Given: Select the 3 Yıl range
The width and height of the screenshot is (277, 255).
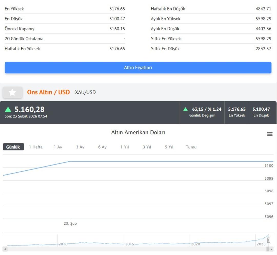Looking at the screenshot, I should 147,147.
